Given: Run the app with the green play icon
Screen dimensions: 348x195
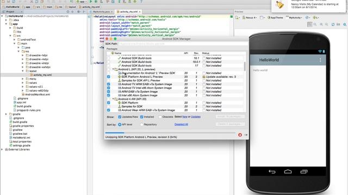Looking at the screenshot, I should (91, 1).
